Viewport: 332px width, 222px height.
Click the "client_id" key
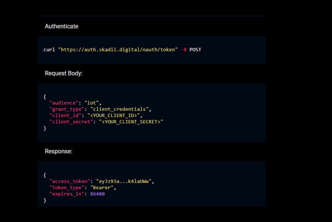tap(65, 115)
